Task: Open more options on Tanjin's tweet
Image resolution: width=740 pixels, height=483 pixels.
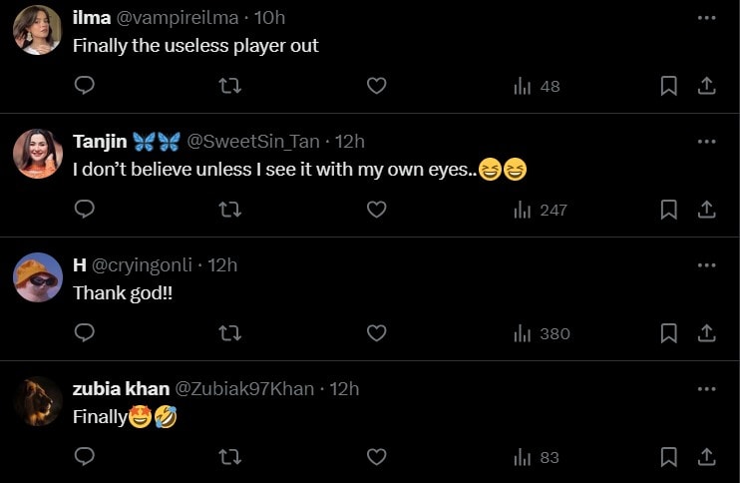Action: pos(706,142)
